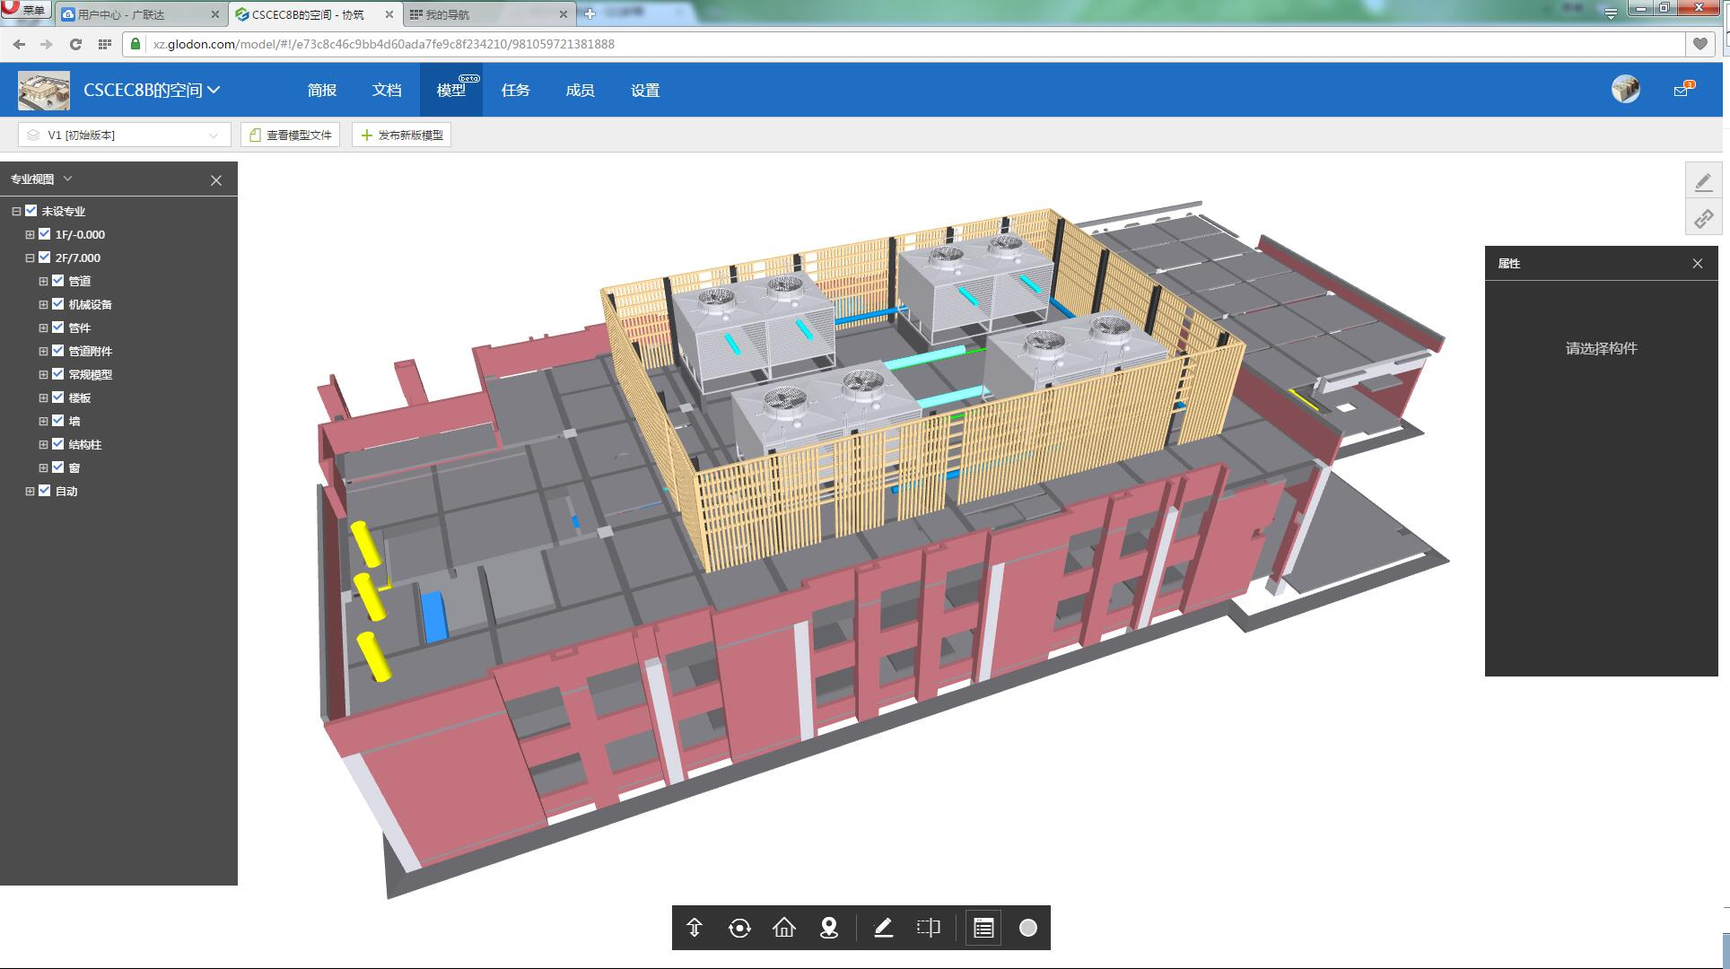
Task: Collapse the 2F/7.000 tree node
Action: 30,258
